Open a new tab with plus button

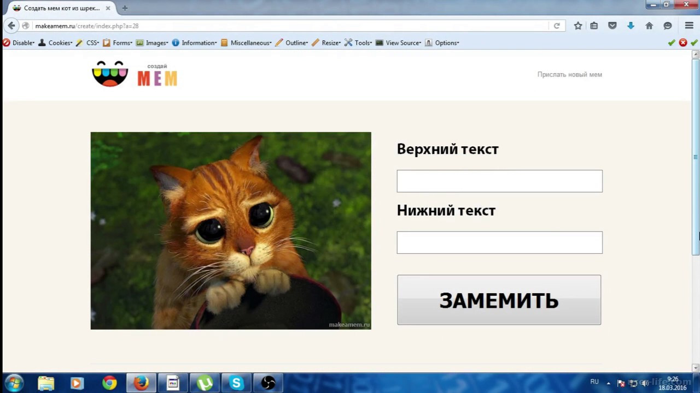click(125, 8)
